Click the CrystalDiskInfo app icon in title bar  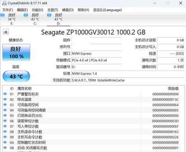(4, 3)
